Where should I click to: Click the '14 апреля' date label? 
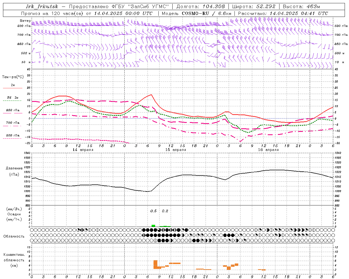[x=83, y=150]
